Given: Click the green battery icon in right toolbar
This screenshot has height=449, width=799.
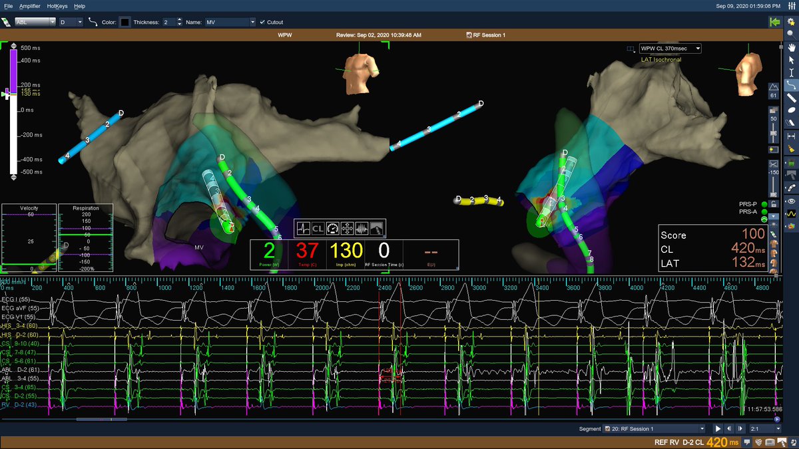Looking at the screenshot, I should coord(791,163).
